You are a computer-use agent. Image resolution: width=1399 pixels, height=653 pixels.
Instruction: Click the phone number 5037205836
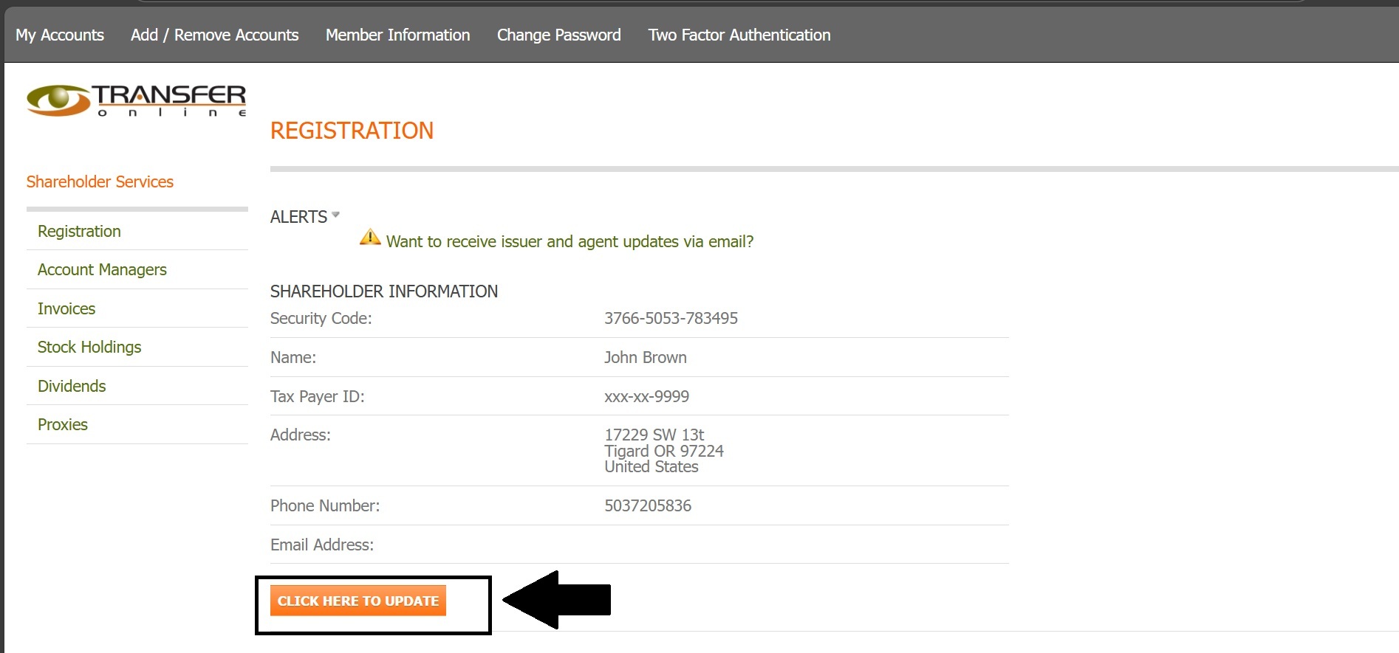coord(648,505)
